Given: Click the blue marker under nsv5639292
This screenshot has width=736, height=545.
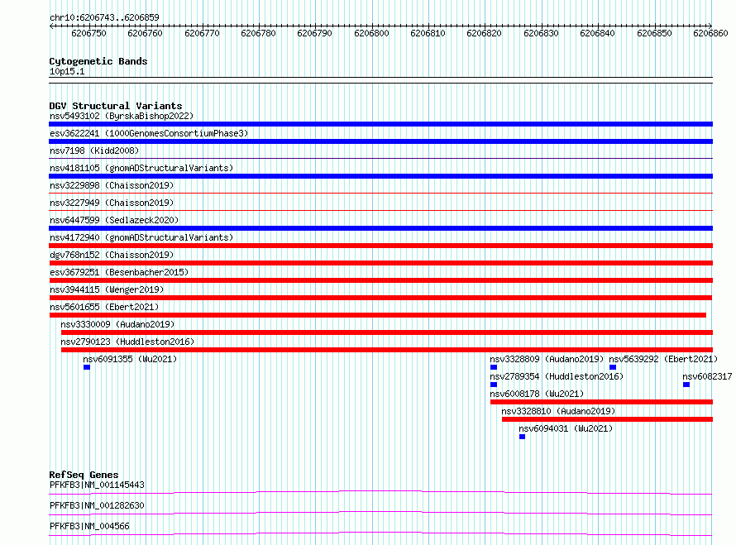Looking at the screenshot, I should tap(613, 367).
